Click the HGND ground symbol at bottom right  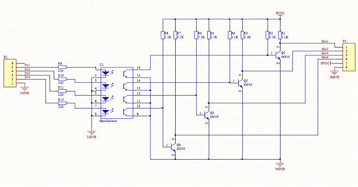click(280, 164)
